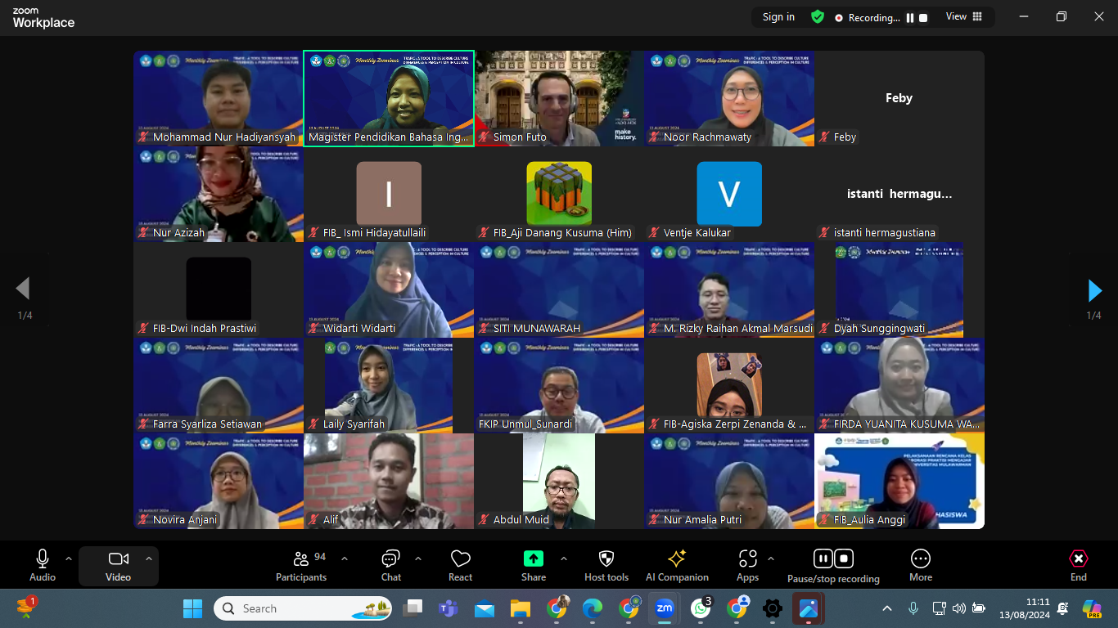Launch the AI Companion
This screenshot has width=1118, height=628.
[677, 566]
